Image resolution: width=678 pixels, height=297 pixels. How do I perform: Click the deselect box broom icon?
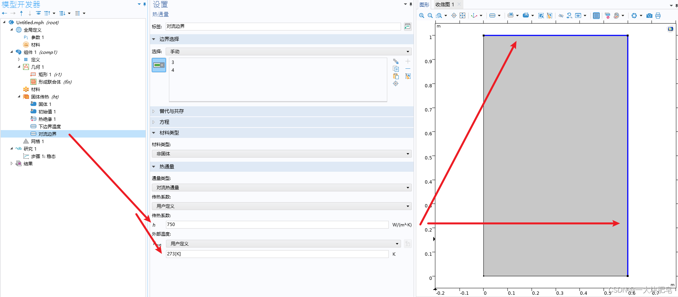pos(550,16)
